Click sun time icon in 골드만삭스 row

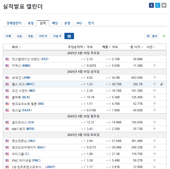click(155, 122)
